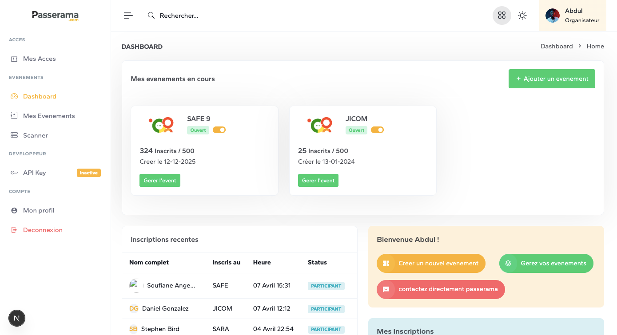Image resolution: width=617 pixels, height=335 pixels.
Task: Click Creer un nouvel evenement button
Action: [x=431, y=263]
